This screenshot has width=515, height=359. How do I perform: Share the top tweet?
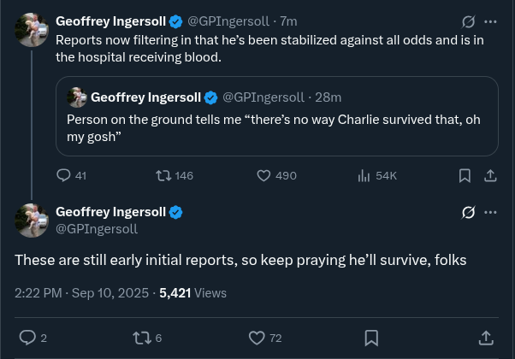tap(490, 175)
